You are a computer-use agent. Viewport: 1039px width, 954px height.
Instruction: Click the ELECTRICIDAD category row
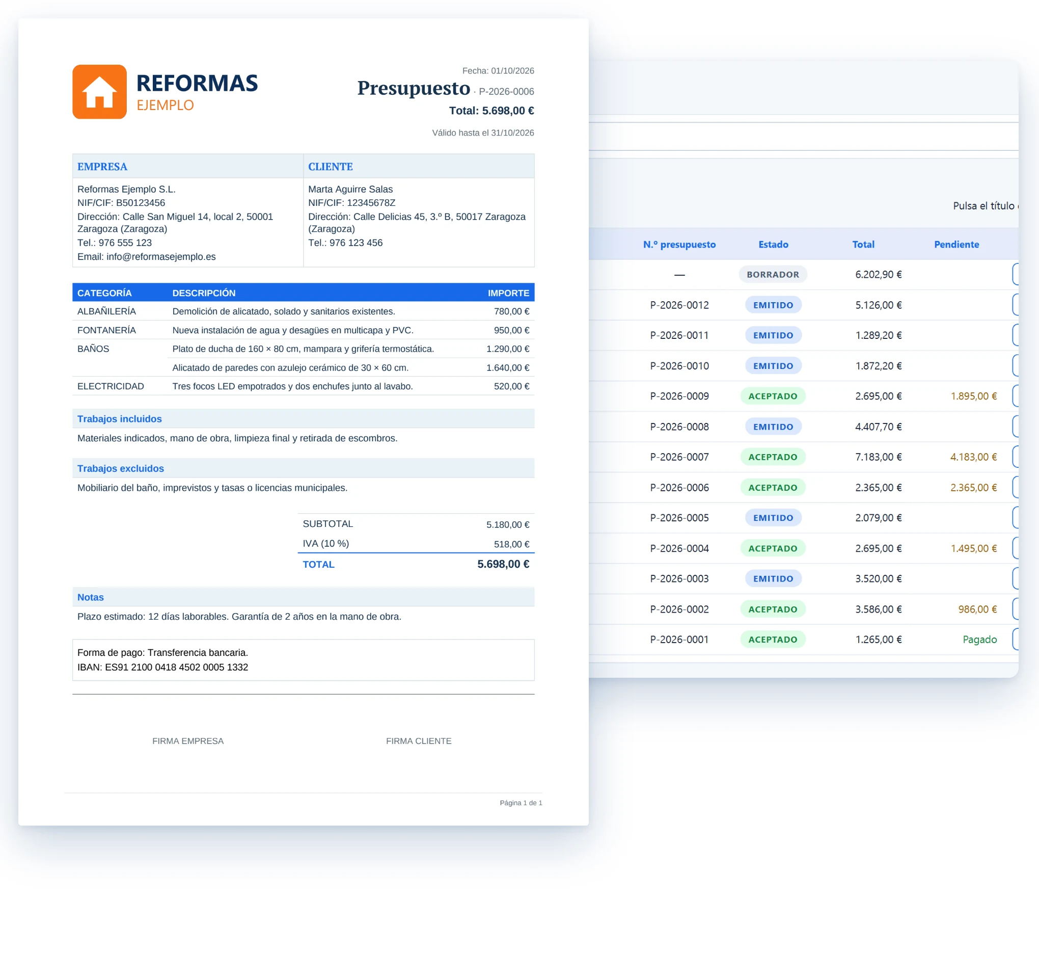[304, 386]
